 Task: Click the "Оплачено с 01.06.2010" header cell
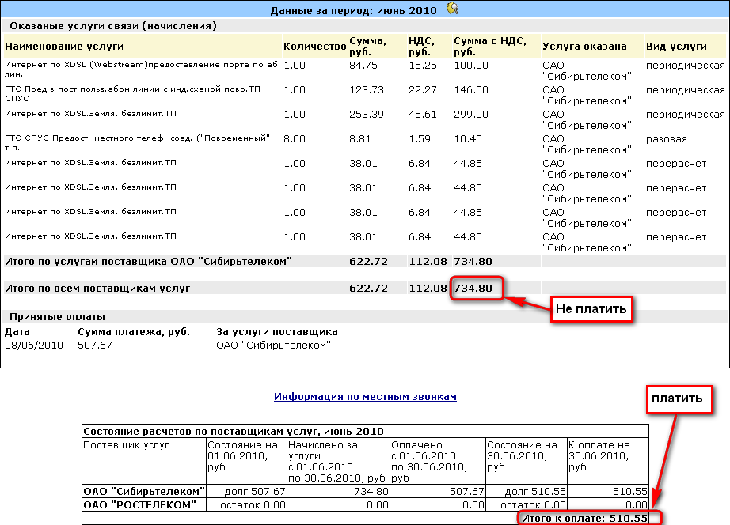[437, 461]
